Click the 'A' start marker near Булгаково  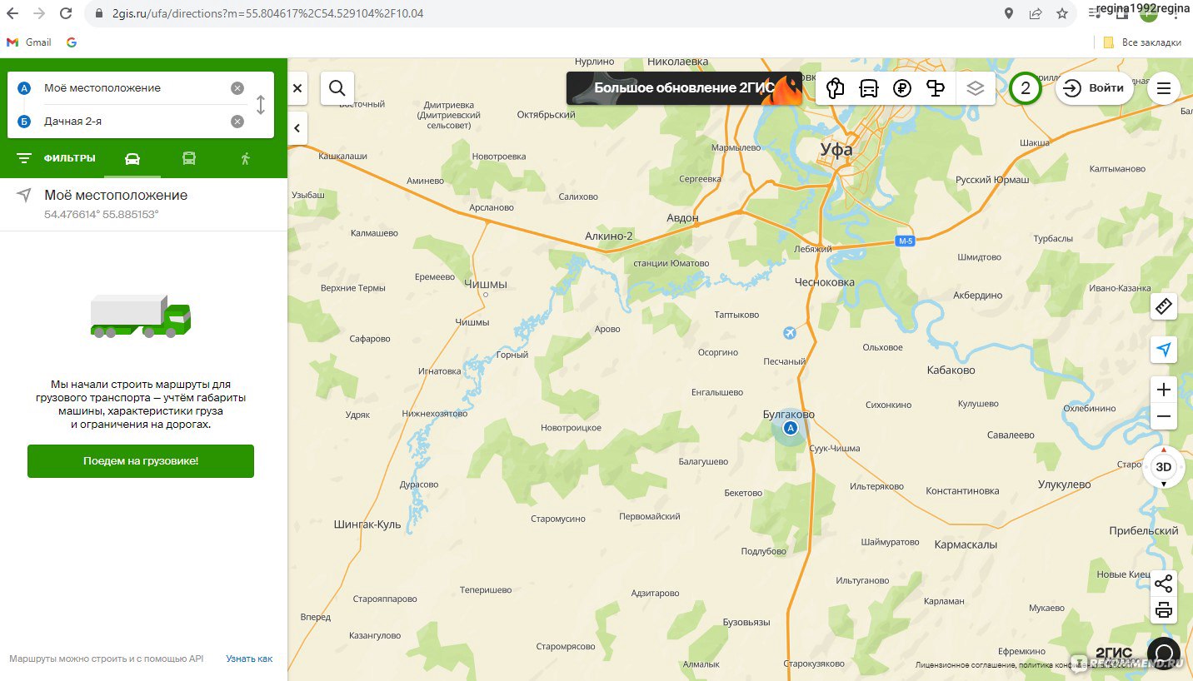(x=791, y=428)
